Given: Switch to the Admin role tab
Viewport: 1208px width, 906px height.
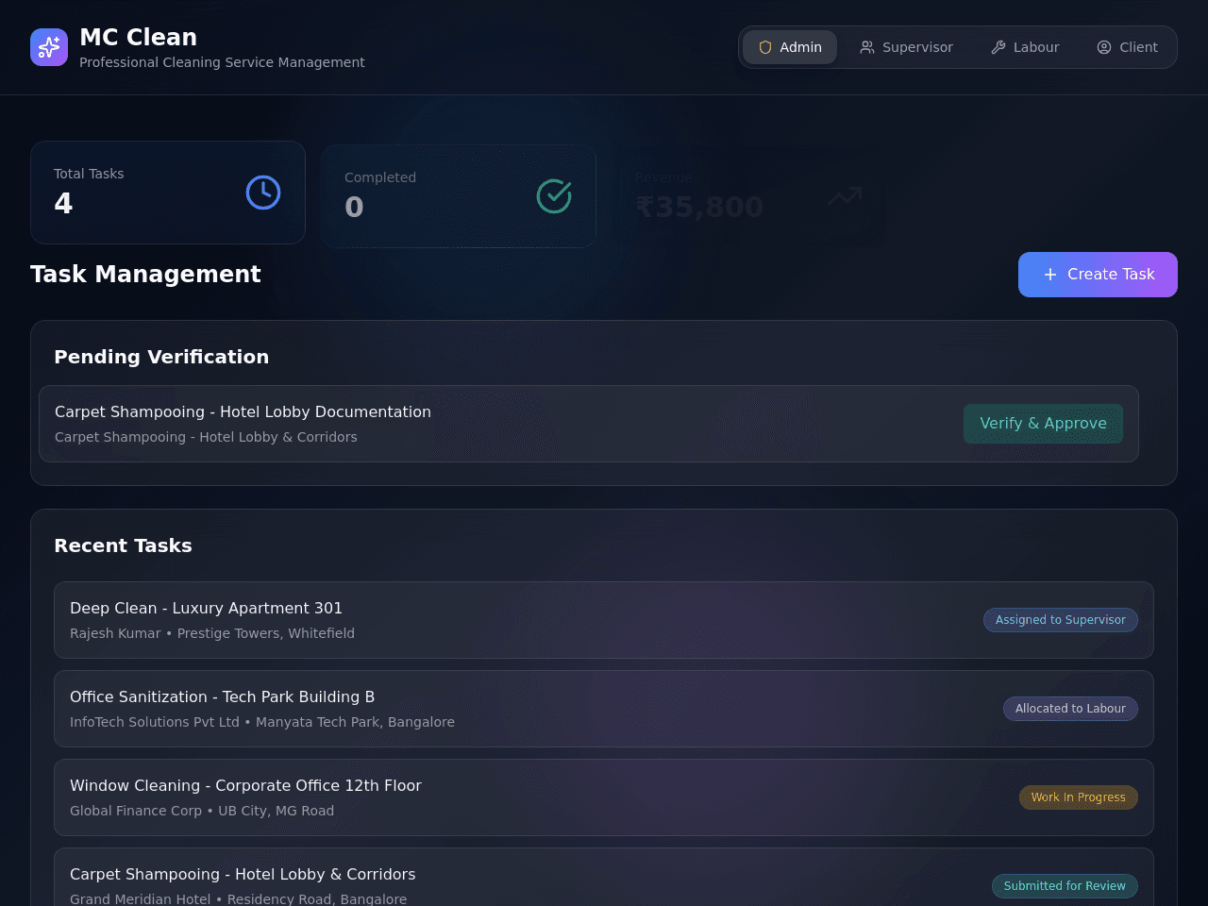Looking at the screenshot, I should (x=790, y=47).
